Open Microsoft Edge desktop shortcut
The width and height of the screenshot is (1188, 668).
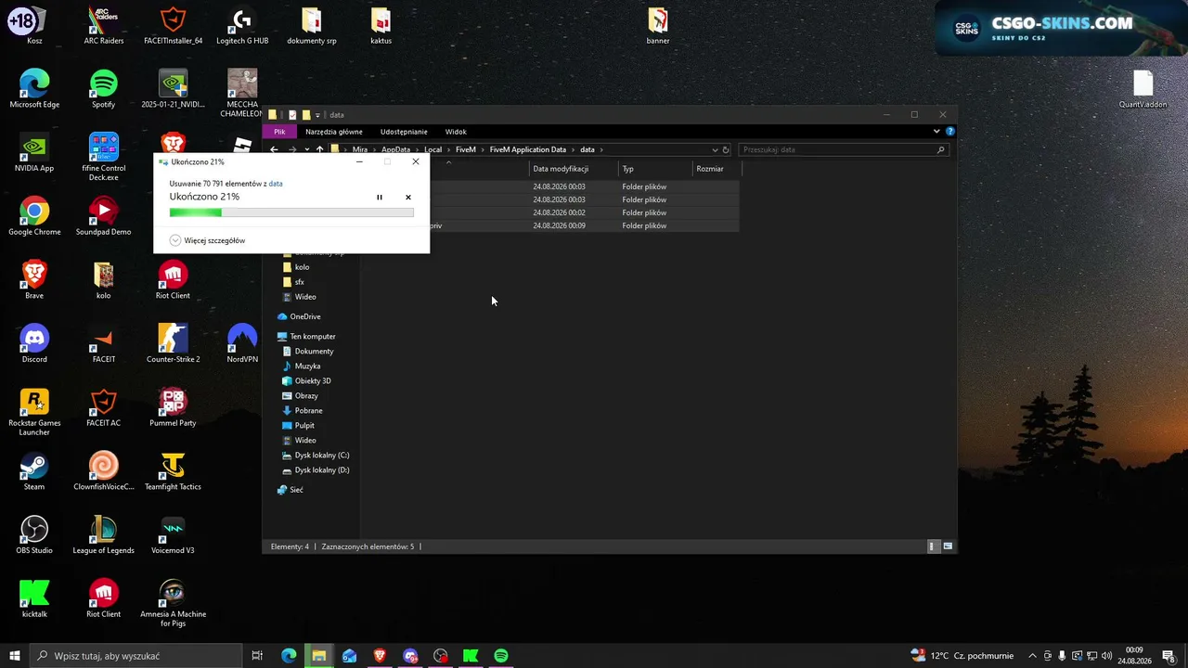click(34, 89)
